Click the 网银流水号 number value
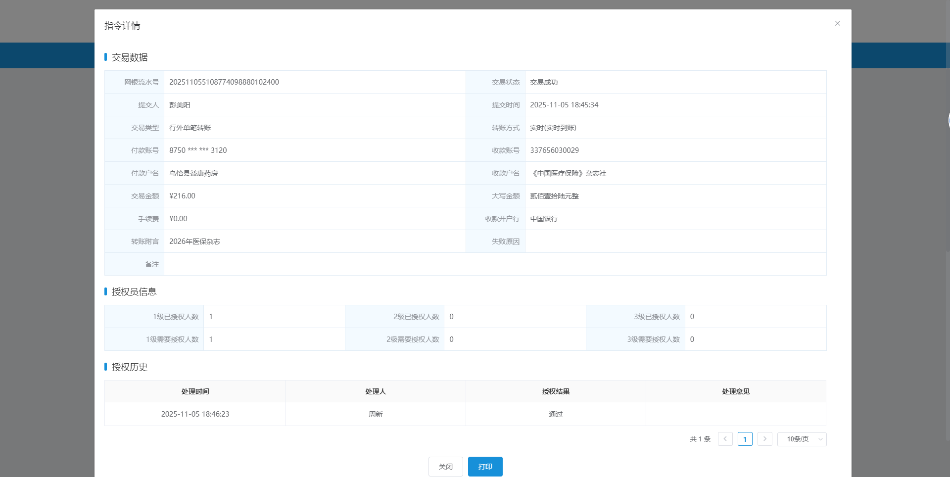This screenshot has height=477, width=950. [224, 82]
